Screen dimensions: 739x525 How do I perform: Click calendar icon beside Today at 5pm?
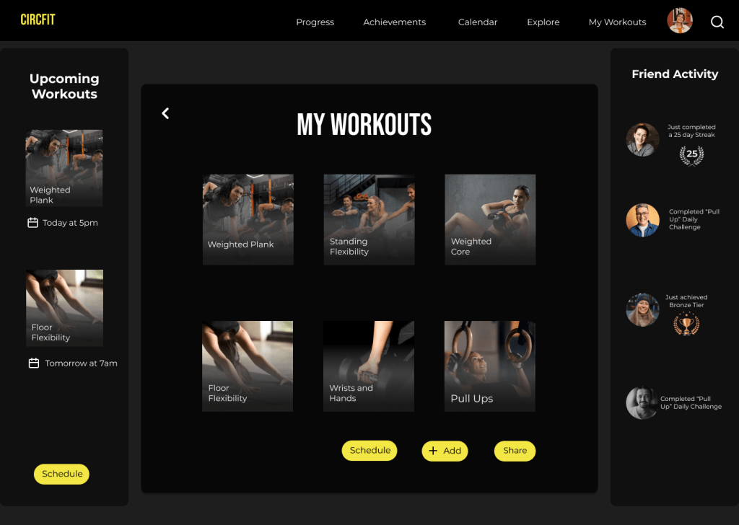[32, 223]
